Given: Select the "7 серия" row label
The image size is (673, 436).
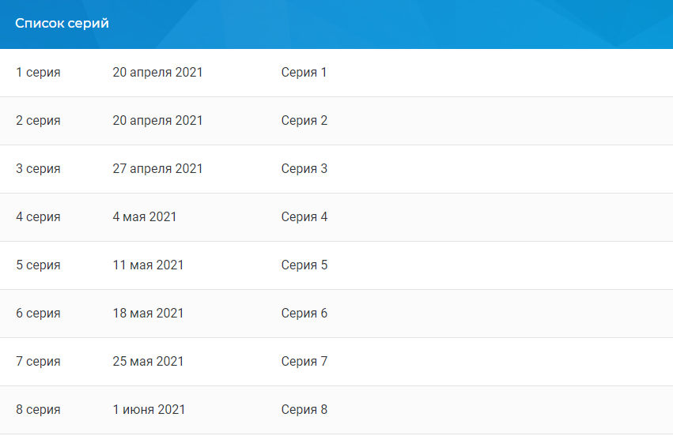Looking at the screenshot, I should click(38, 362).
